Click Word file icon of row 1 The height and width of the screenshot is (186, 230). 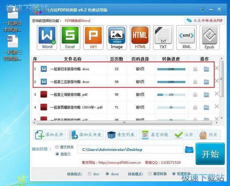pyautogui.click(x=44, y=69)
